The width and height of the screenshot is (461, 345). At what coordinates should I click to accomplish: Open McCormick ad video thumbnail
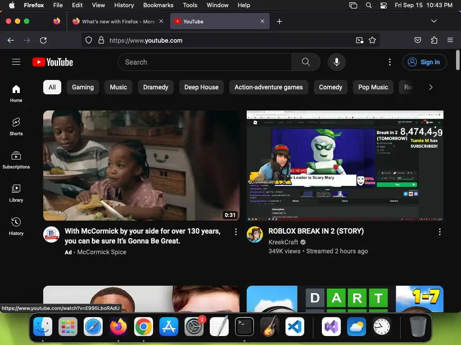point(141,165)
